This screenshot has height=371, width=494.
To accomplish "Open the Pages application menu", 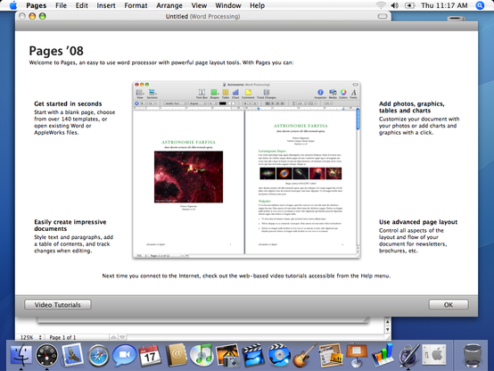I will pos(37,5).
